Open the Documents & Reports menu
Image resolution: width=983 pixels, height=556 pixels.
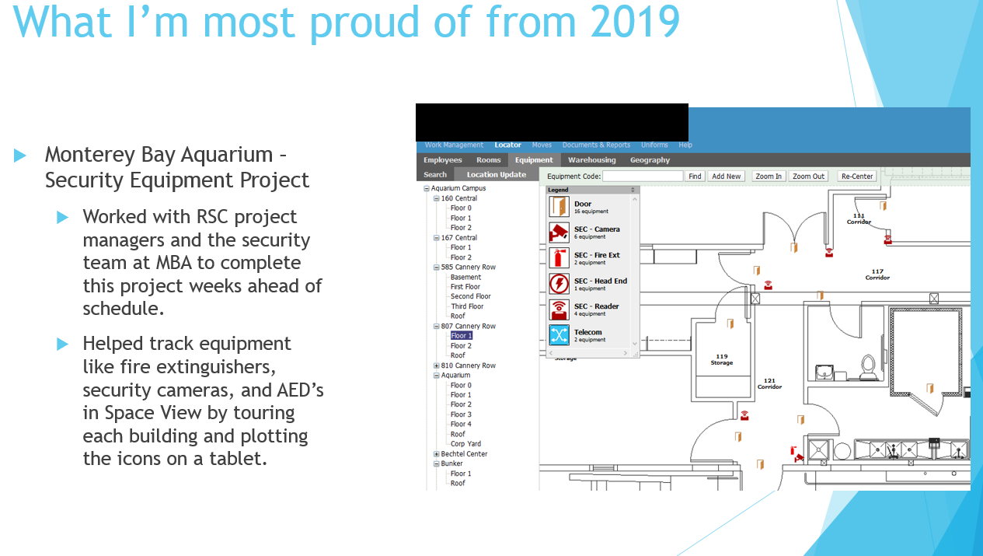point(596,145)
